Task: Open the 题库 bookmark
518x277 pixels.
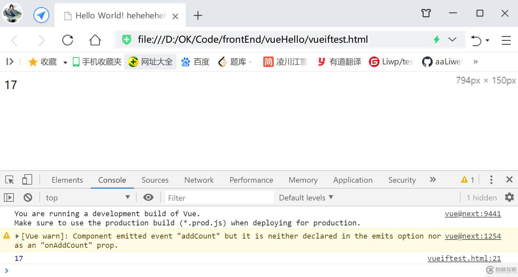Action: [235, 62]
